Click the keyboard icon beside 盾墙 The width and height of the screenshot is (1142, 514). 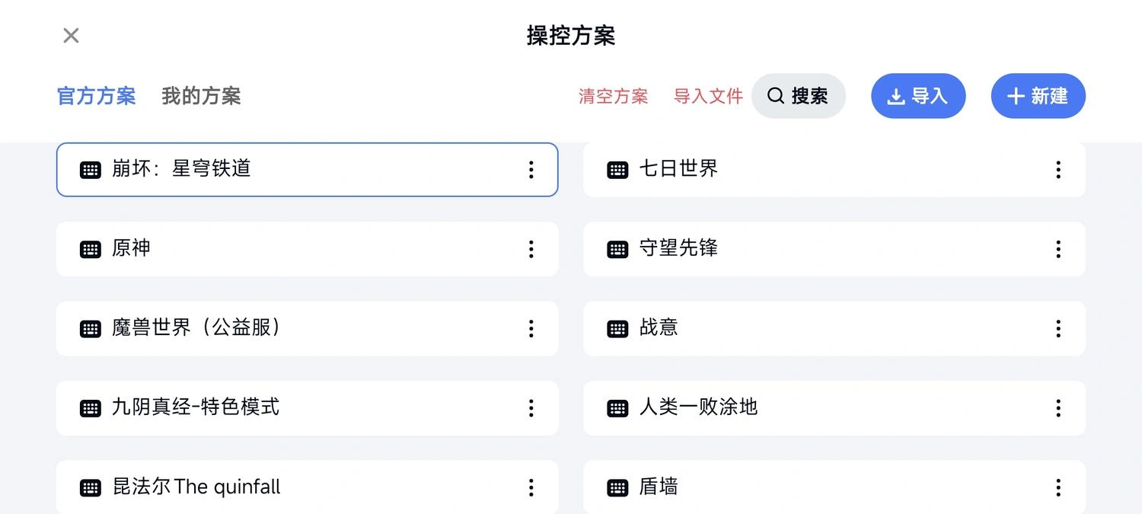pos(617,487)
